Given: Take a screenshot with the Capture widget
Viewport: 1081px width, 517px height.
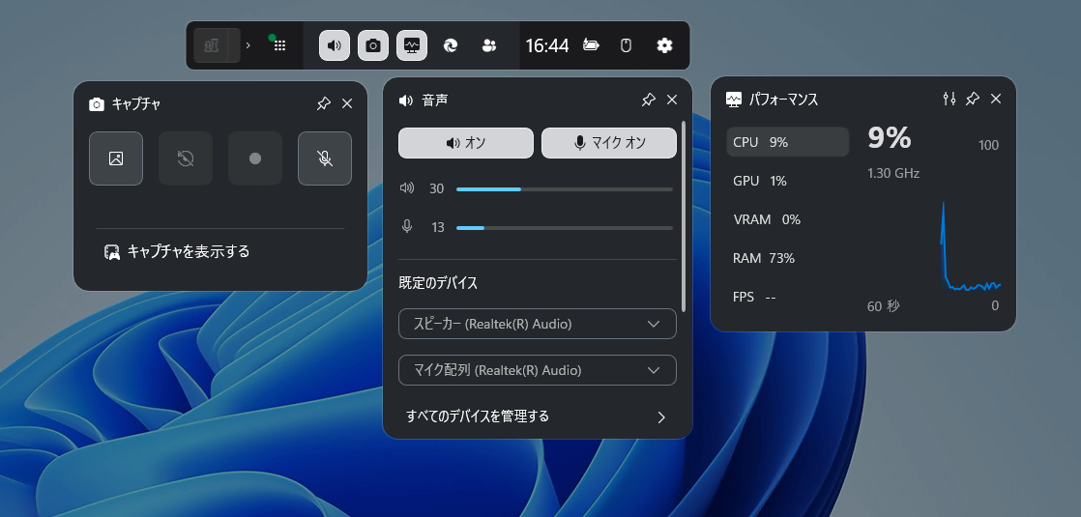Looking at the screenshot, I should 116,158.
